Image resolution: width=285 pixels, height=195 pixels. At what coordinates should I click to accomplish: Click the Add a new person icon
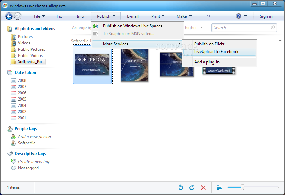click(14, 137)
